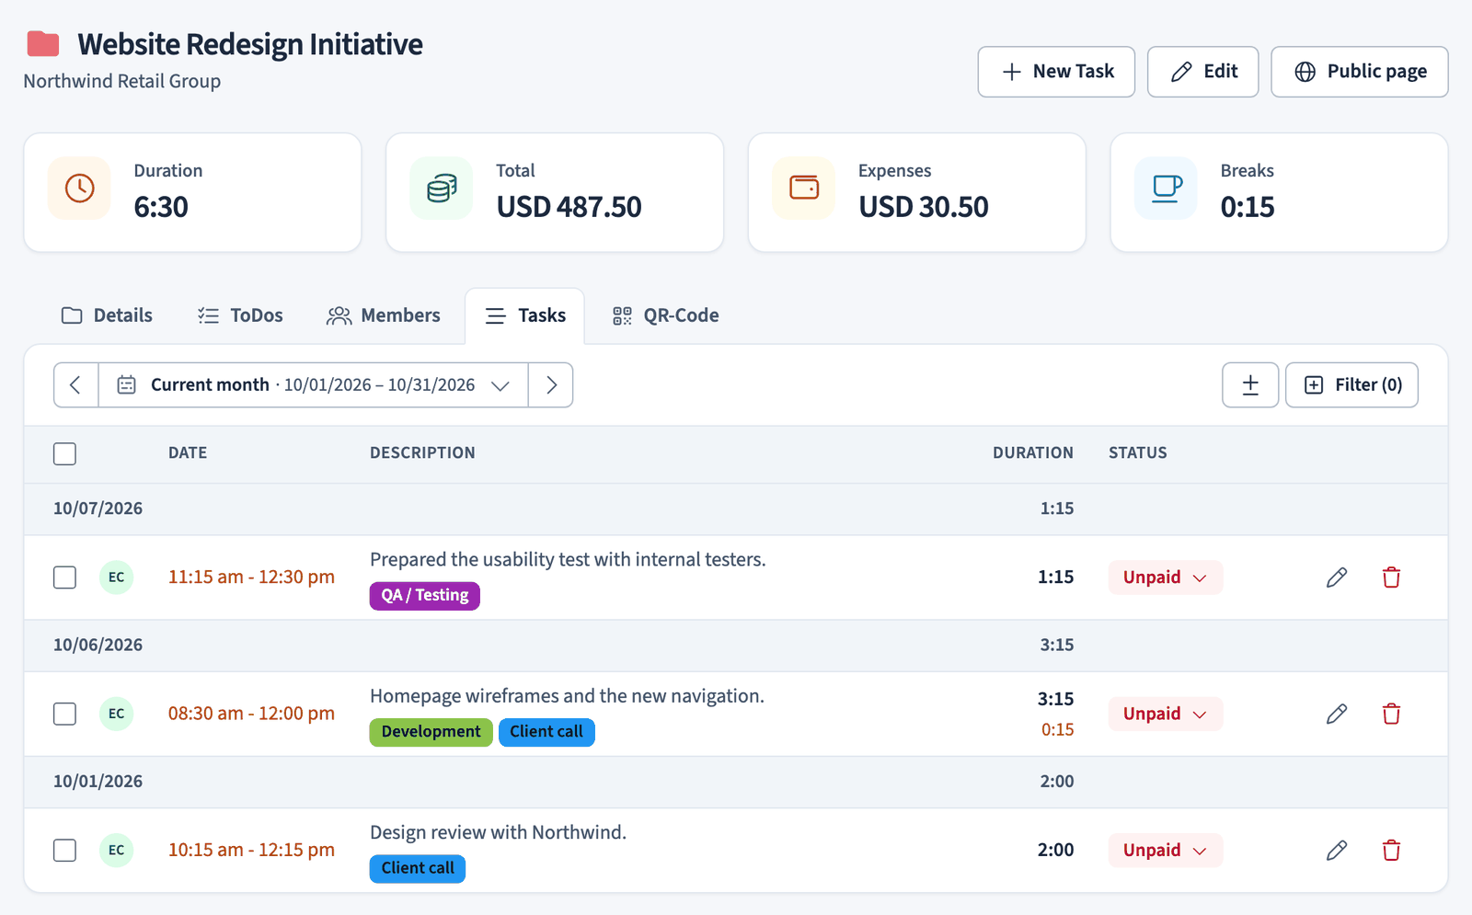Switch to the Details tab
This screenshot has width=1472, height=915.
coord(107,315)
